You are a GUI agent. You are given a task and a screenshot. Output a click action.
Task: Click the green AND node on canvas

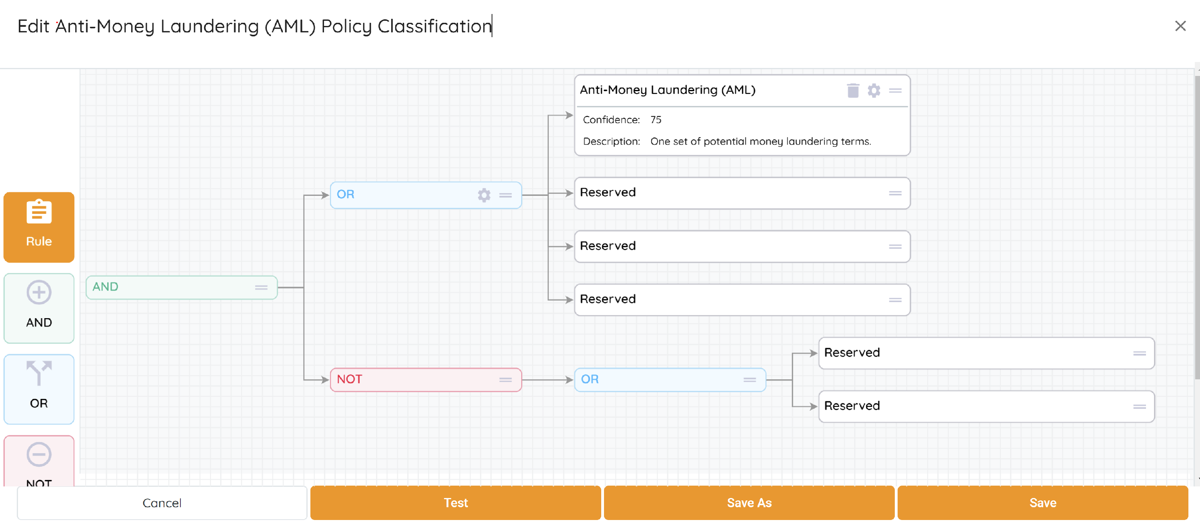172,287
